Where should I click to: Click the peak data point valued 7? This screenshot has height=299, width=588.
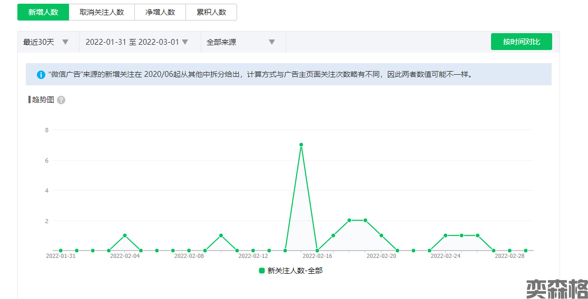point(301,145)
